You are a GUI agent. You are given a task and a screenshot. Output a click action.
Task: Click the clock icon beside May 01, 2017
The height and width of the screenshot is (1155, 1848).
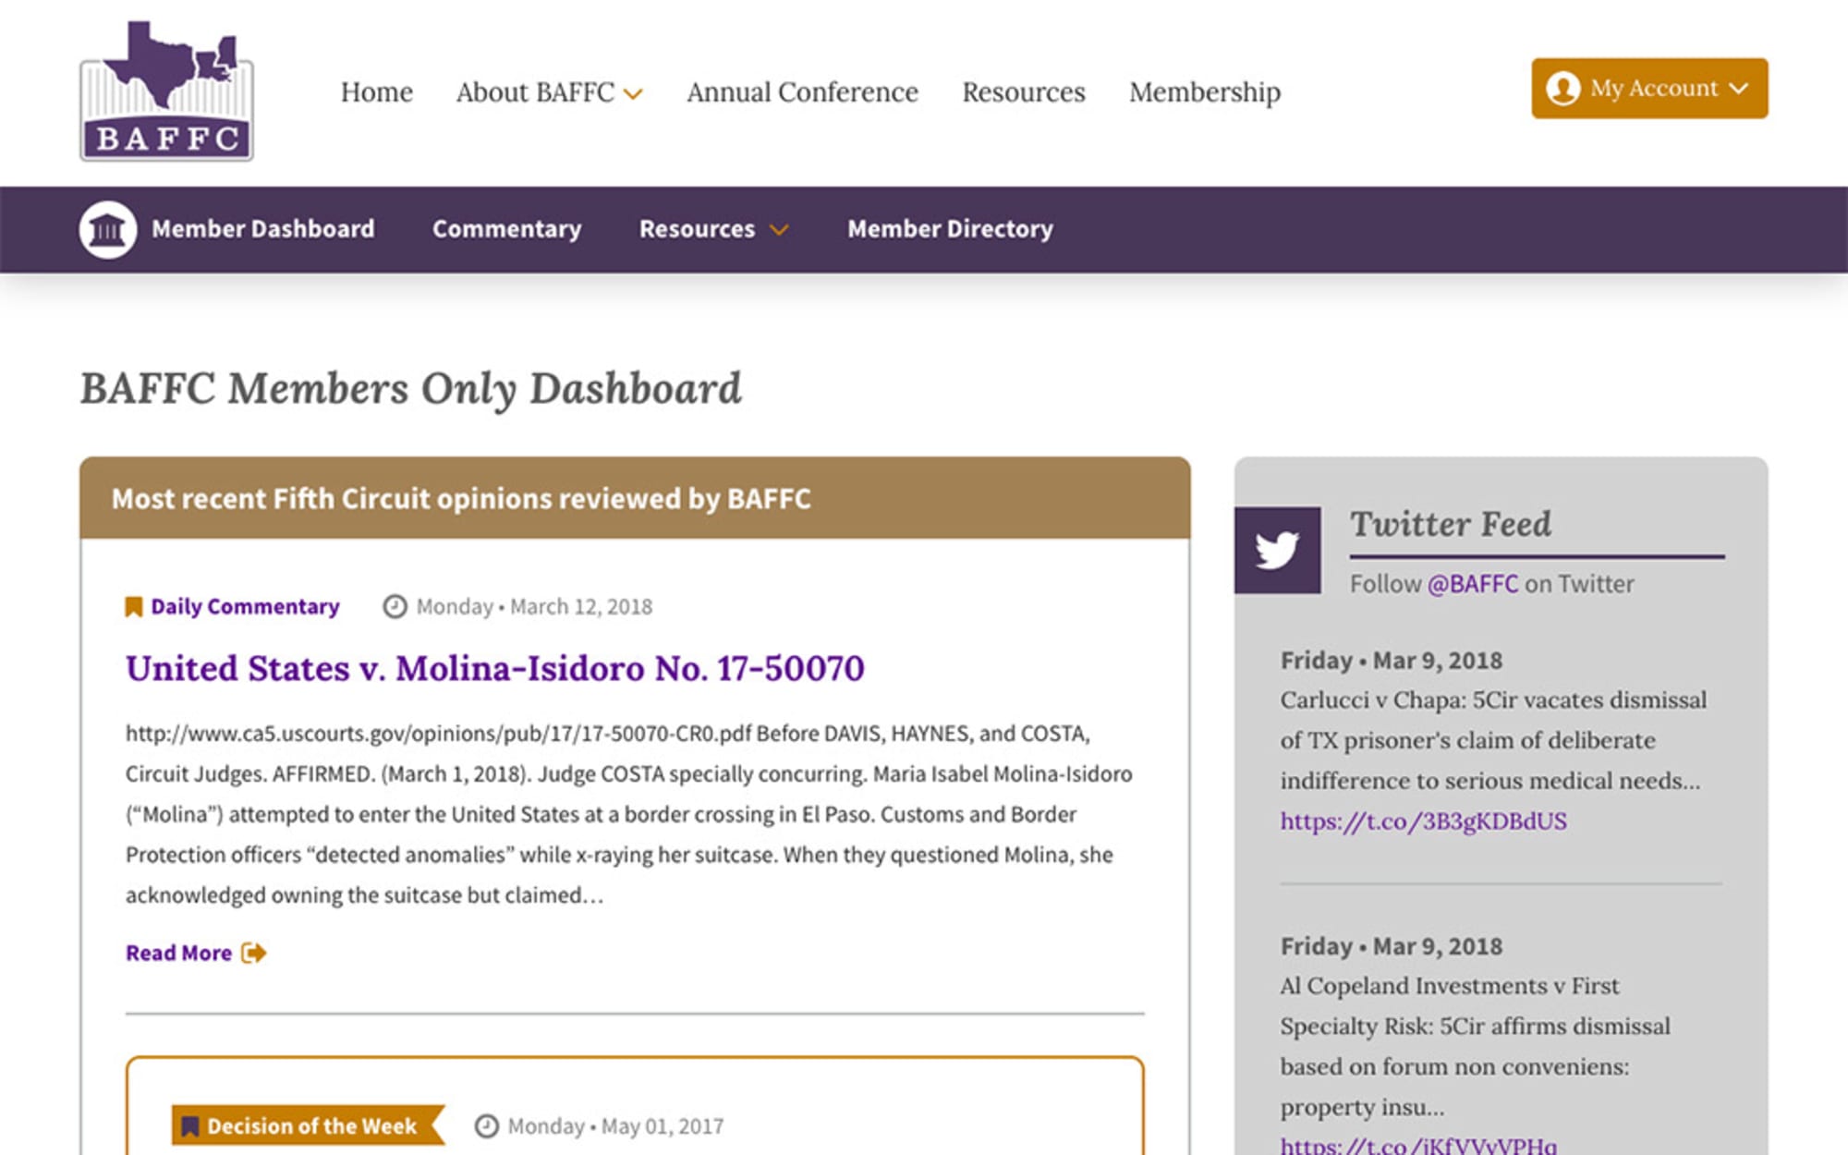(x=487, y=1126)
